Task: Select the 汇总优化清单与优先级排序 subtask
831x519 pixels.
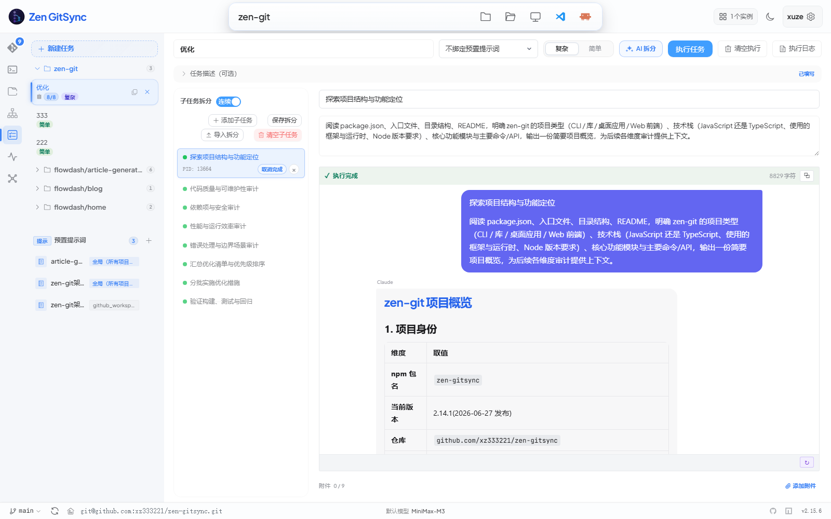Action: pyautogui.click(x=241, y=264)
